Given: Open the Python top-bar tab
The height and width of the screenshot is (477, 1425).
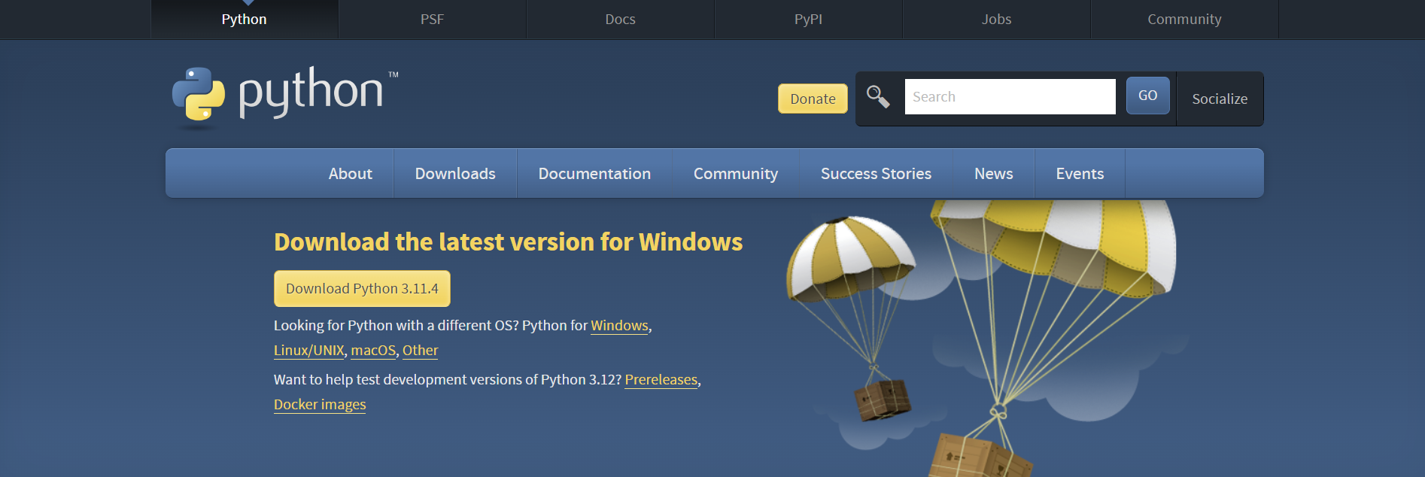Looking at the screenshot, I should coord(245,20).
